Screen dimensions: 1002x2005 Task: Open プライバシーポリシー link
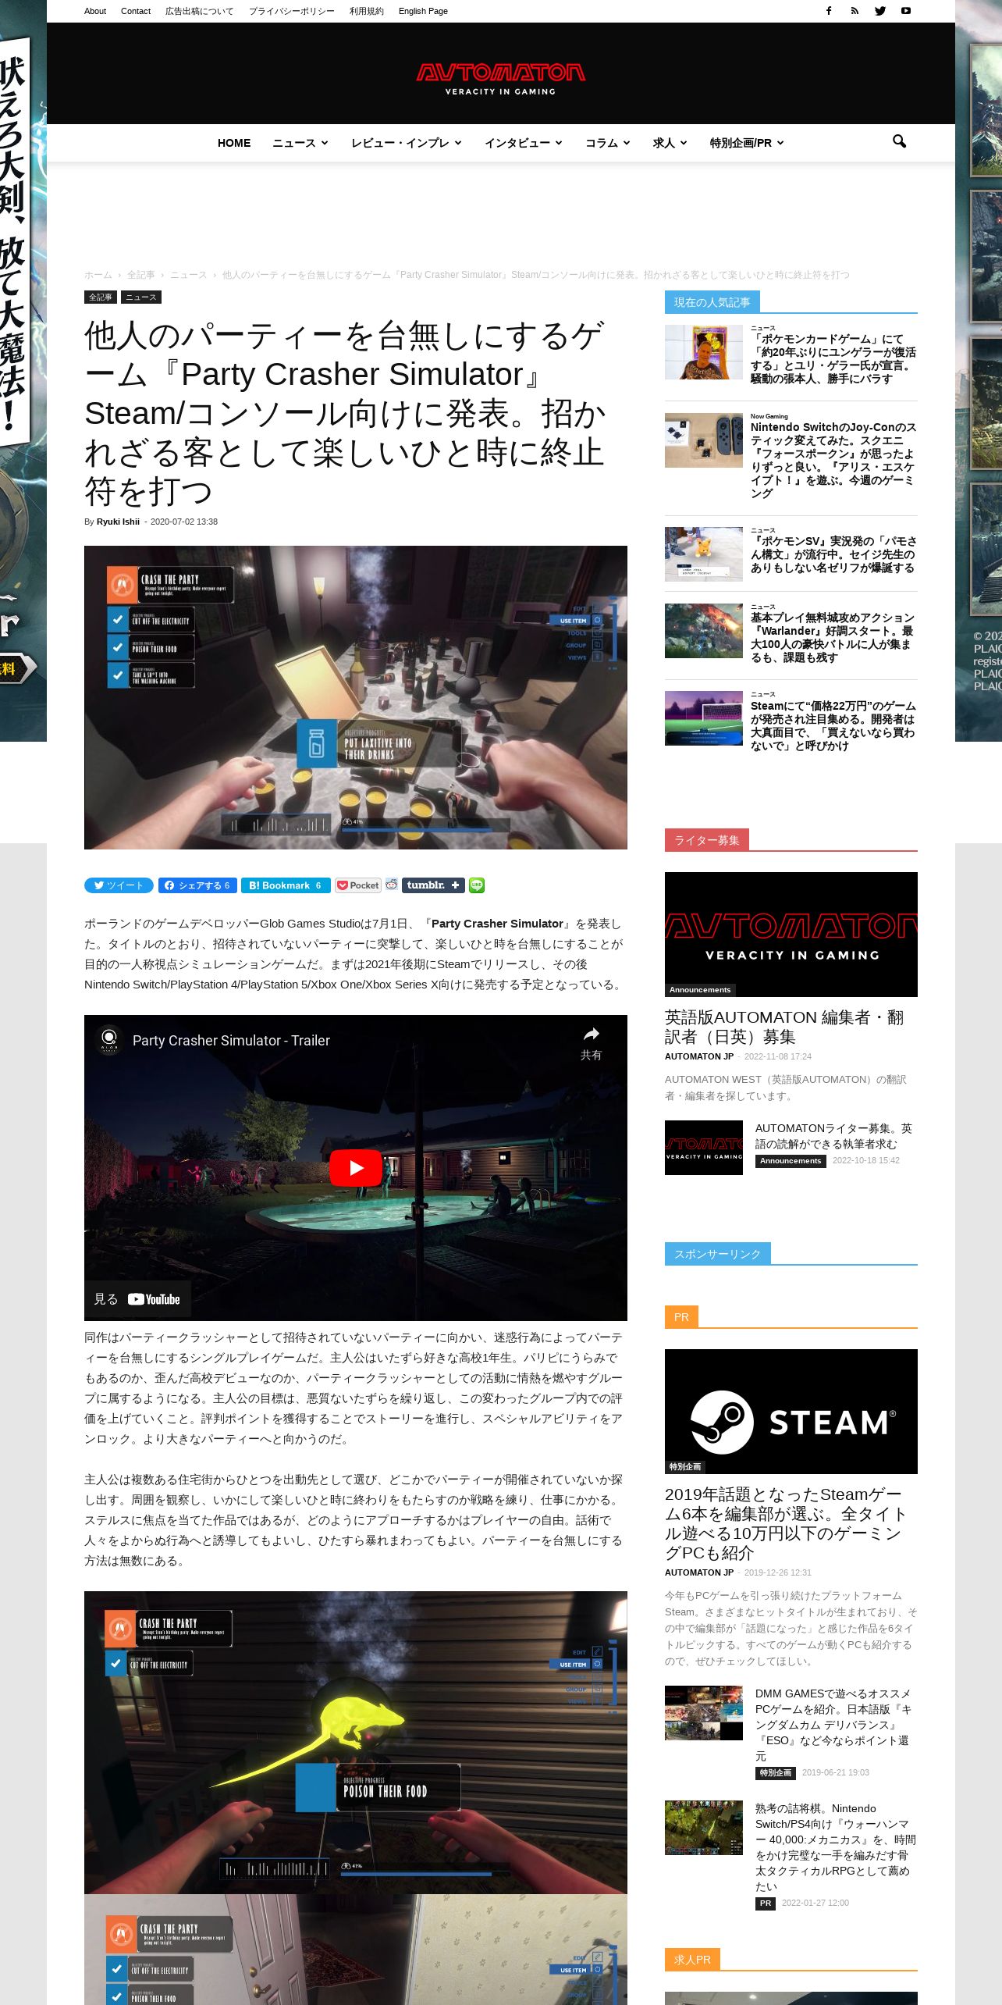coord(292,11)
